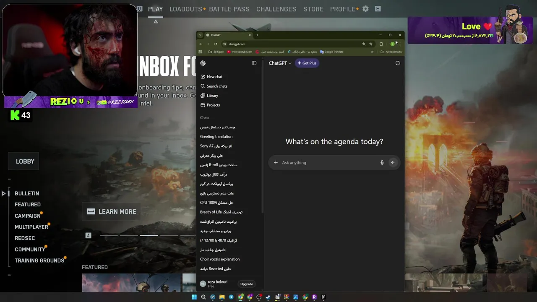Open the Greeting translation chat
Screen dimensions: 537x302
click(x=216, y=137)
